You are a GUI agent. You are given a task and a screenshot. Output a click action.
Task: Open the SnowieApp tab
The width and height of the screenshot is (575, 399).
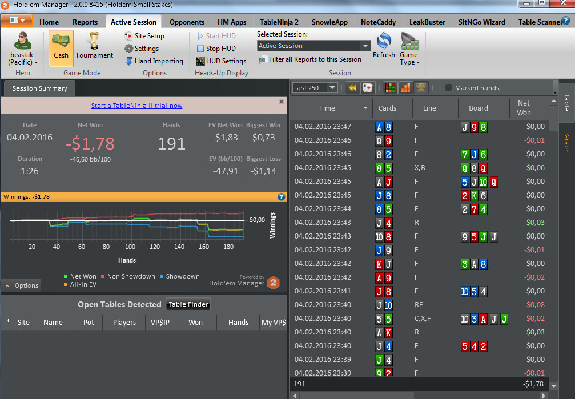(x=329, y=22)
